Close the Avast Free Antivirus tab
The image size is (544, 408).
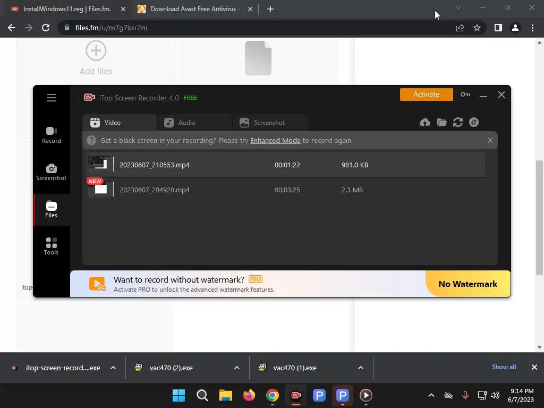[250, 10]
